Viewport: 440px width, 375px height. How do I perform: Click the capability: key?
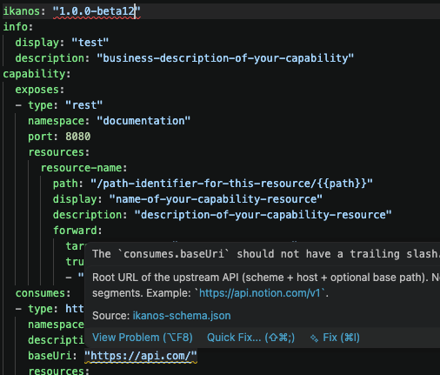[x=37, y=74]
